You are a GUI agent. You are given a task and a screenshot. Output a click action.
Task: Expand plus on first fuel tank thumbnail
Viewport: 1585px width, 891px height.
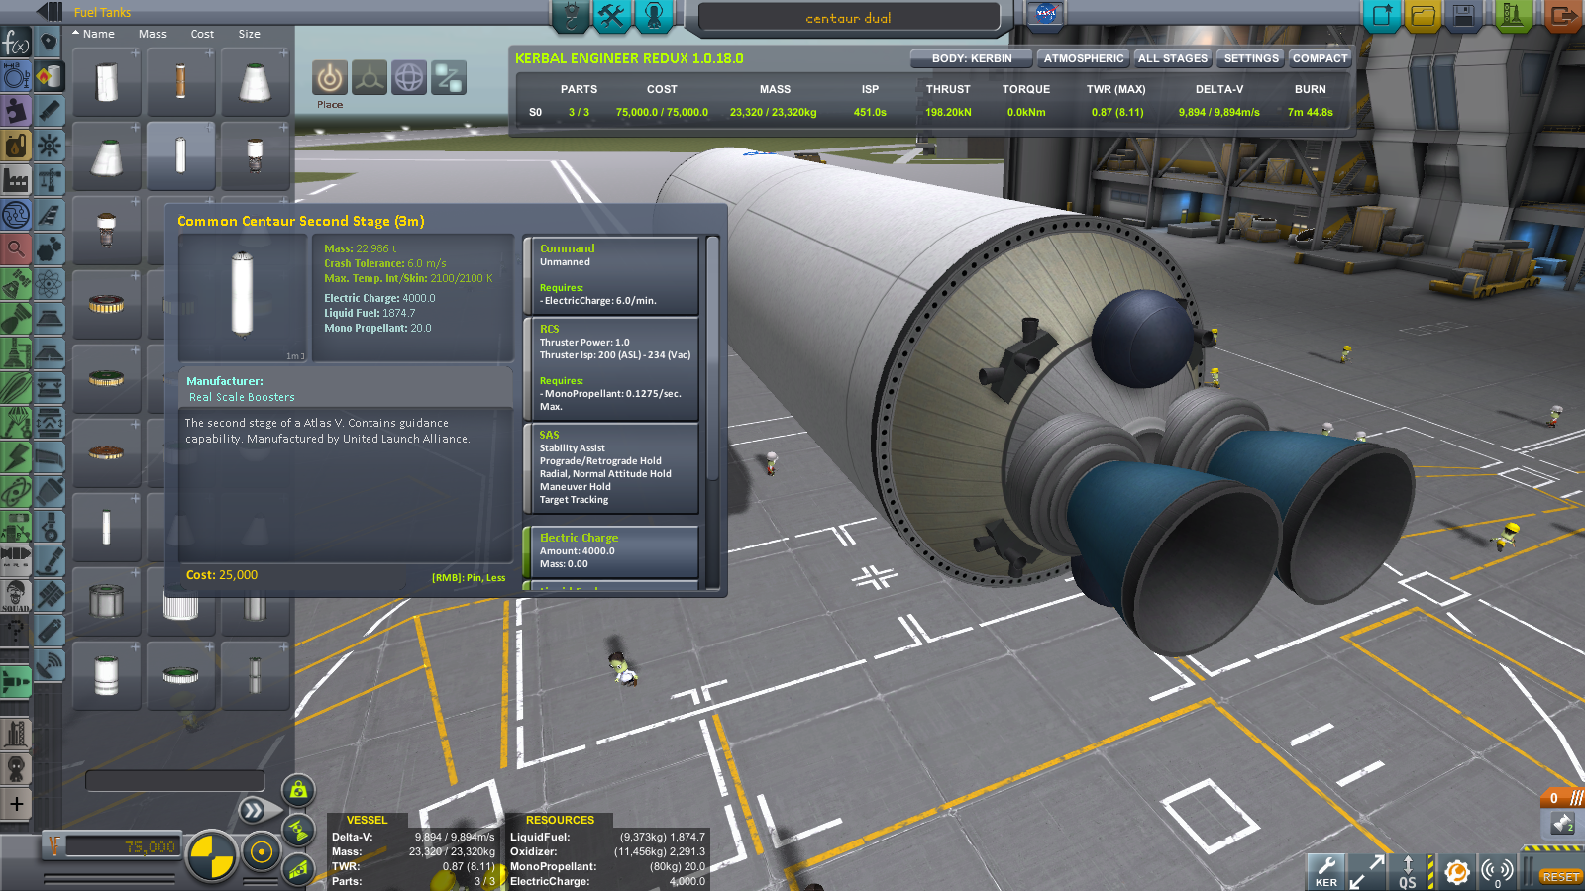coord(135,53)
